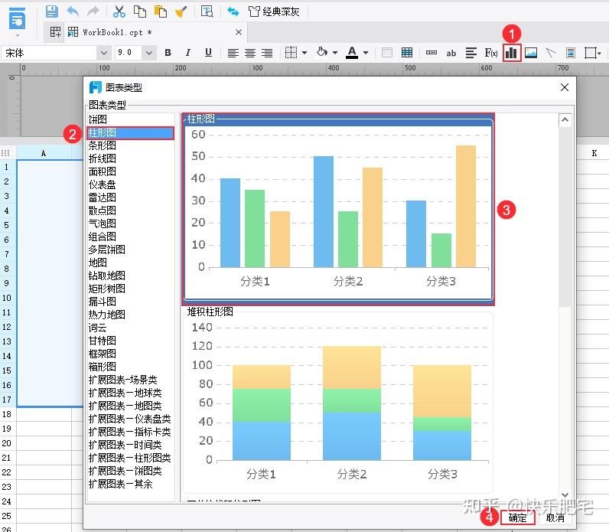Click the blue swap arrows icon
Viewport: 609px width, 532px height.
tap(233, 11)
